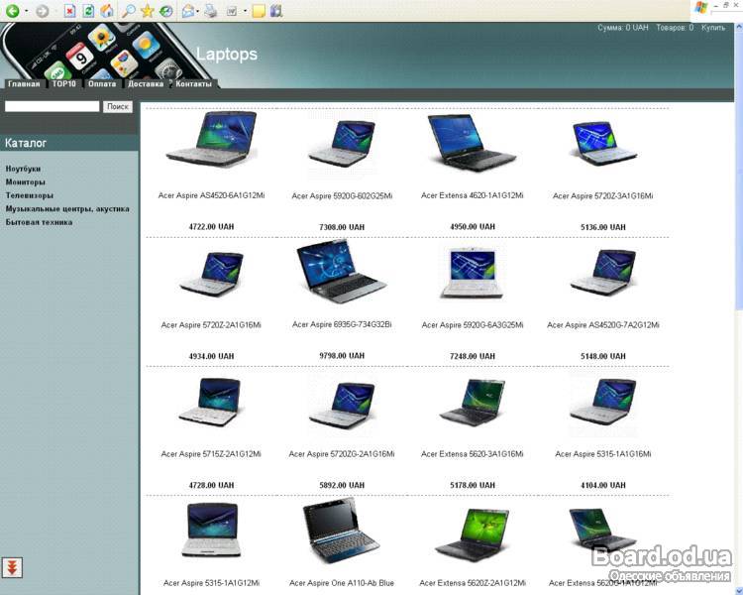This screenshot has height=595, width=743.
Task: Click the Print icon in toolbar
Action: coord(210,11)
